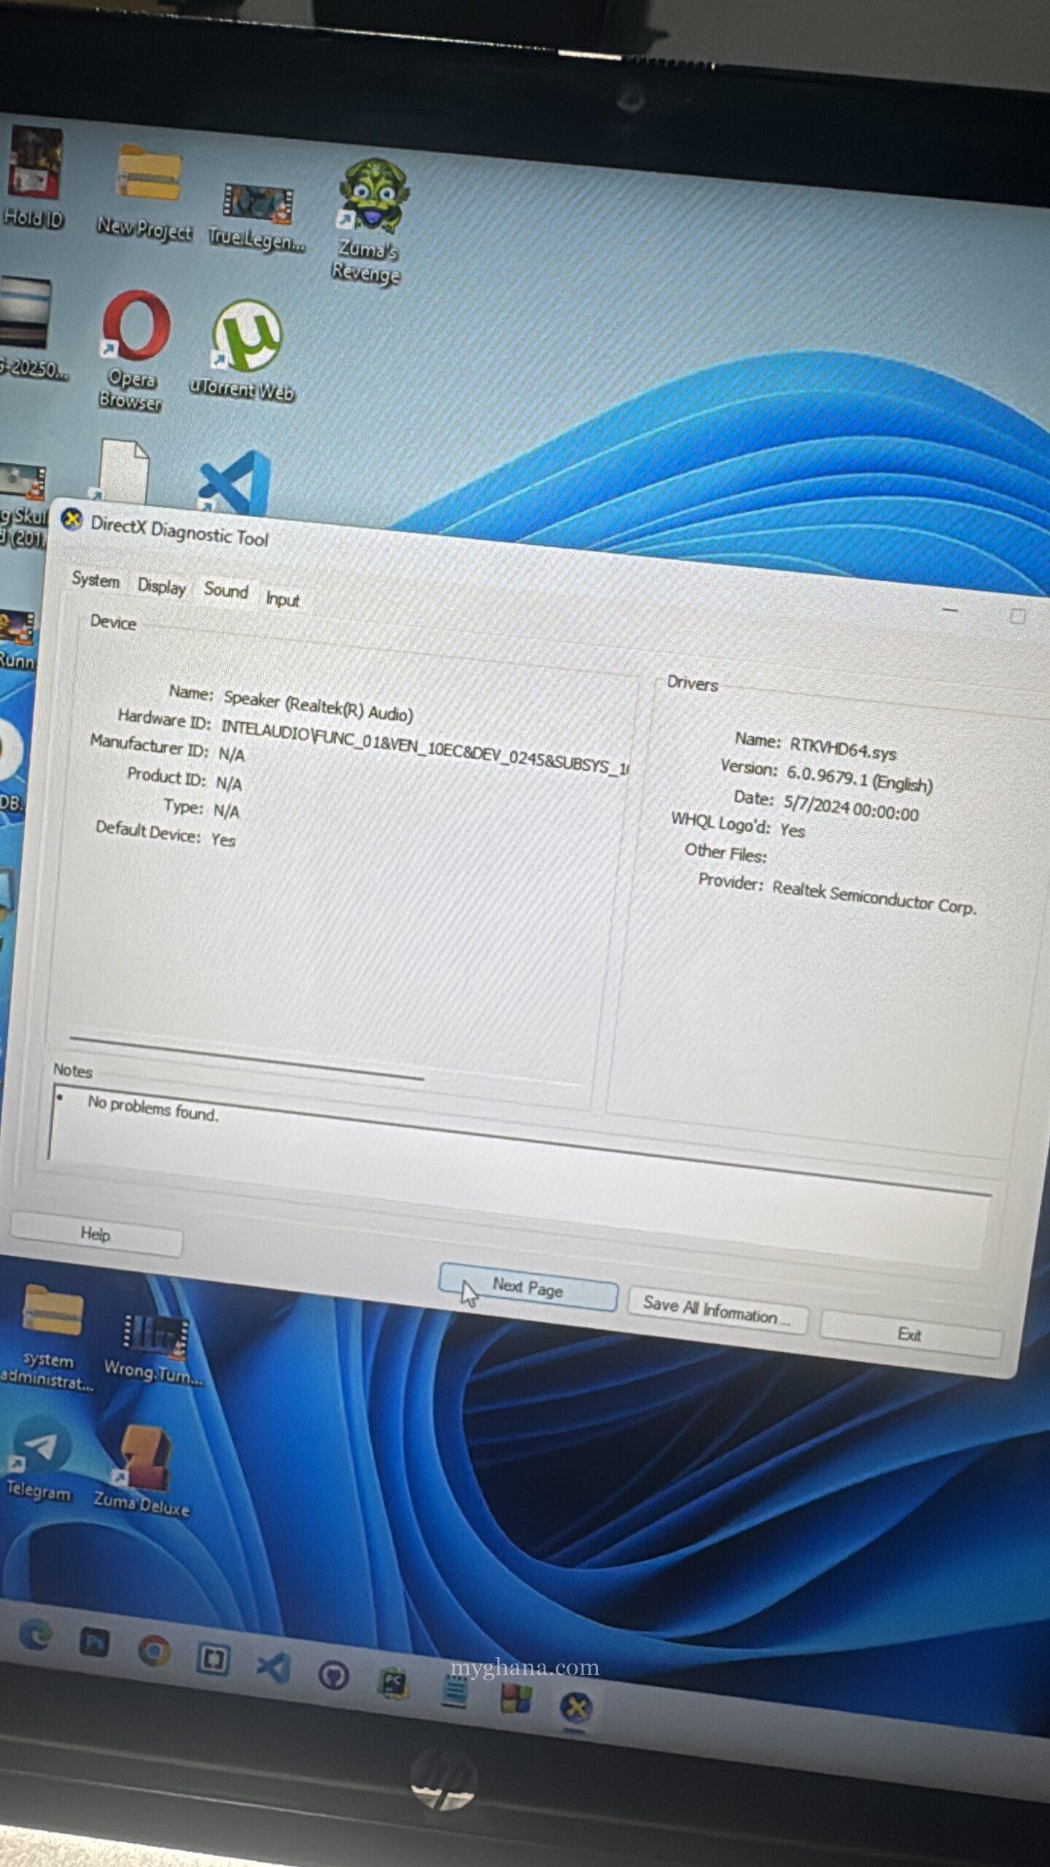This screenshot has width=1050, height=1867.
Task: Open GitHub Desktop from the taskbar
Action: point(334,1675)
